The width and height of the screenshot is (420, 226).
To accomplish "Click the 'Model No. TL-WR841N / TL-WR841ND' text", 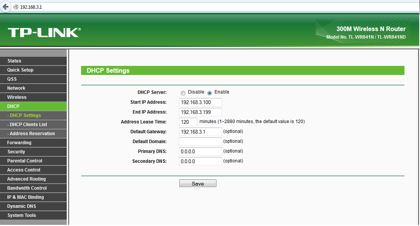I will (x=366, y=37).
